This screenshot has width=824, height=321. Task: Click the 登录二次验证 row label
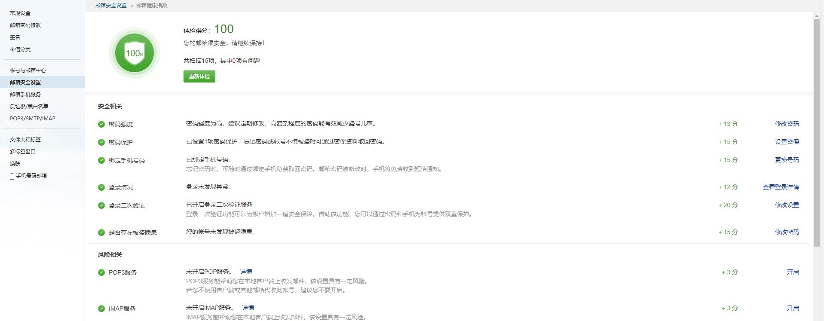127,205
